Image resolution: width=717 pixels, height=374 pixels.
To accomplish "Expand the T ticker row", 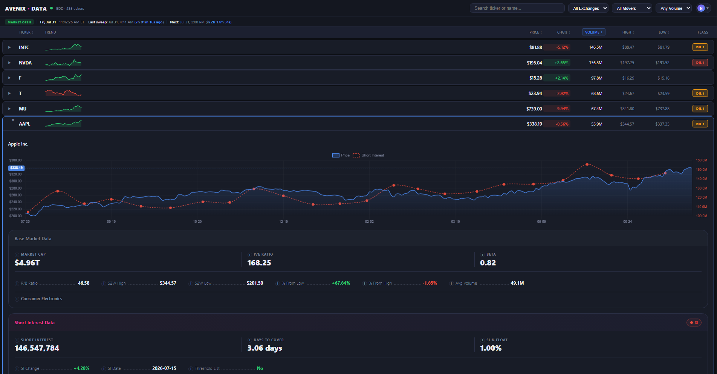I will tap(9, 93).
